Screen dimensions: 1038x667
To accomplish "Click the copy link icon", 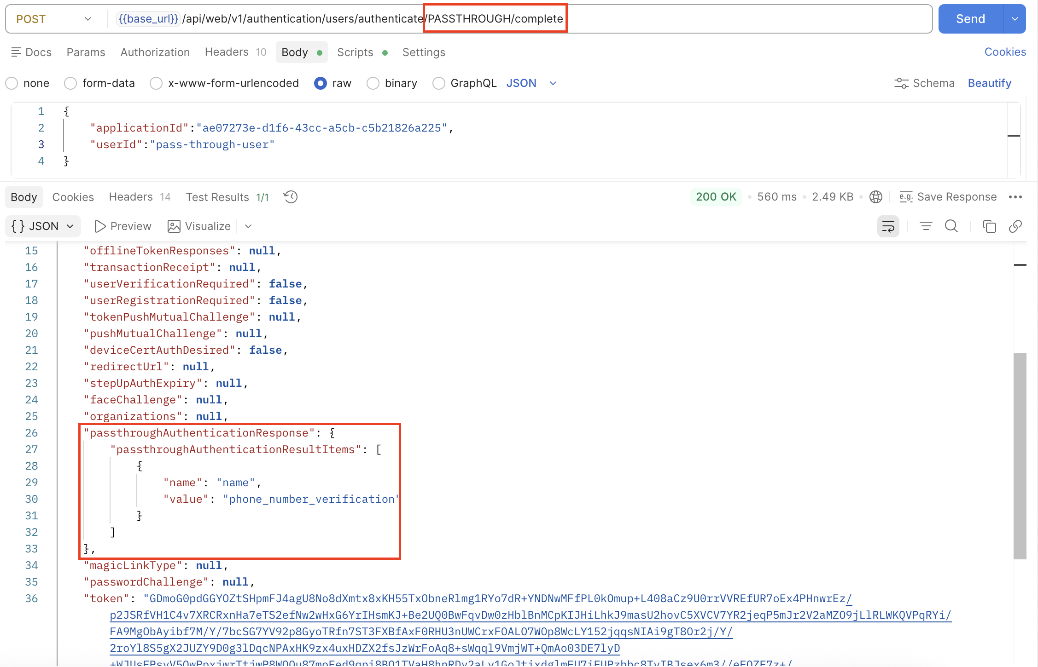I will pyautogui.click(x=1015, y=226).
